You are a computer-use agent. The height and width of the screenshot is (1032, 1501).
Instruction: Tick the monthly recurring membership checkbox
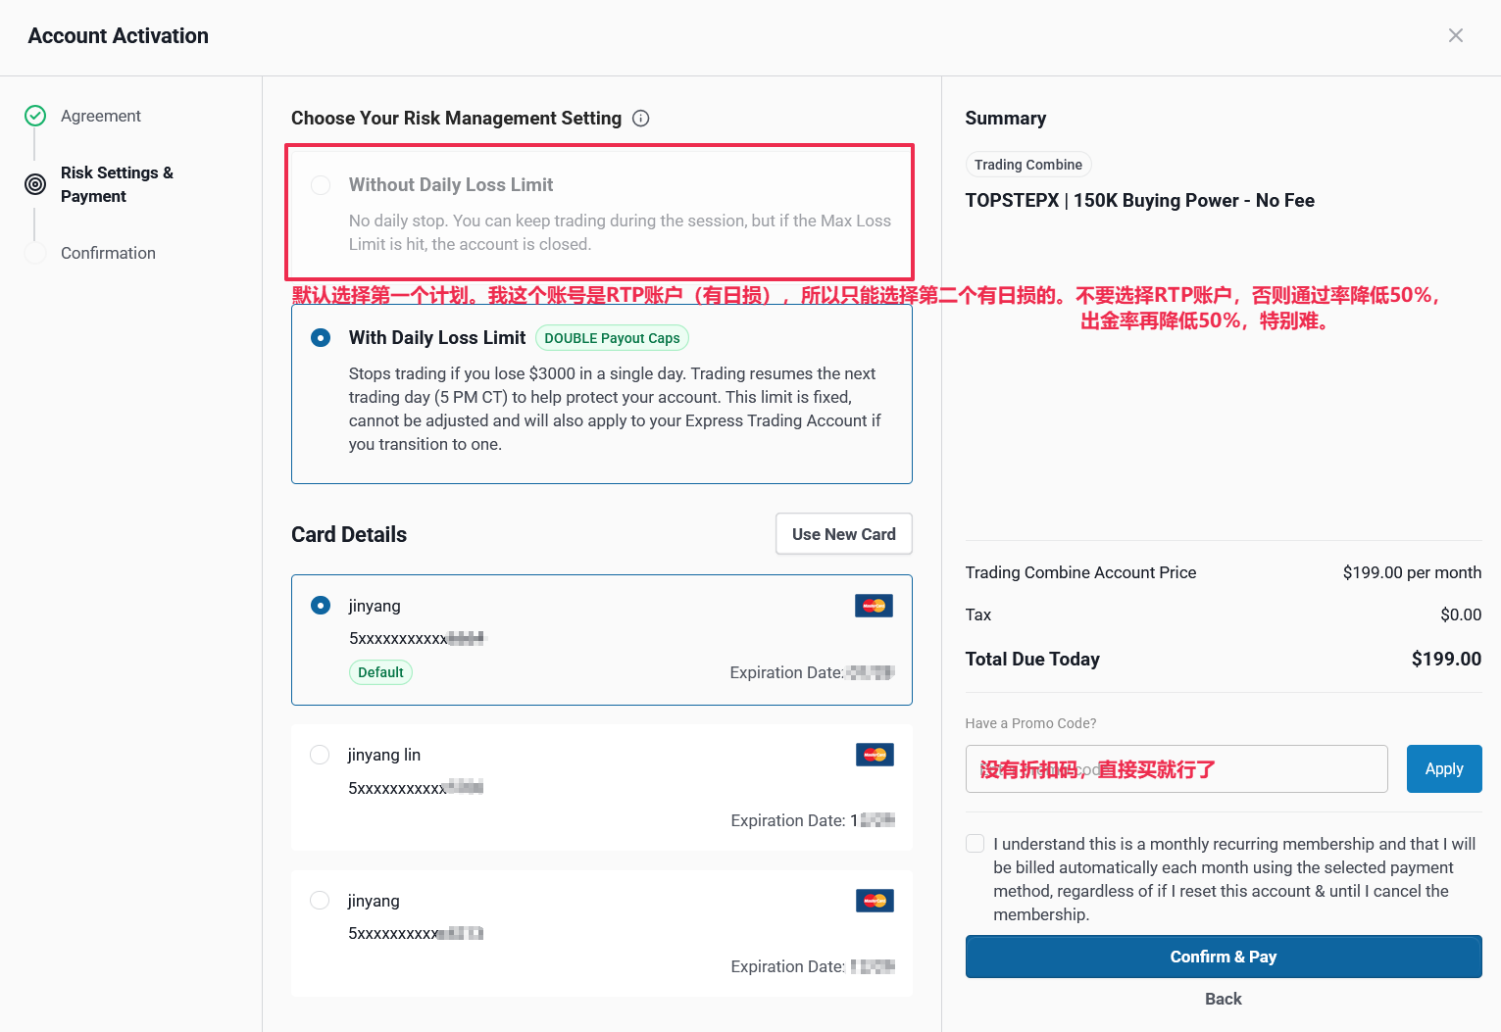tap(976, 844)
